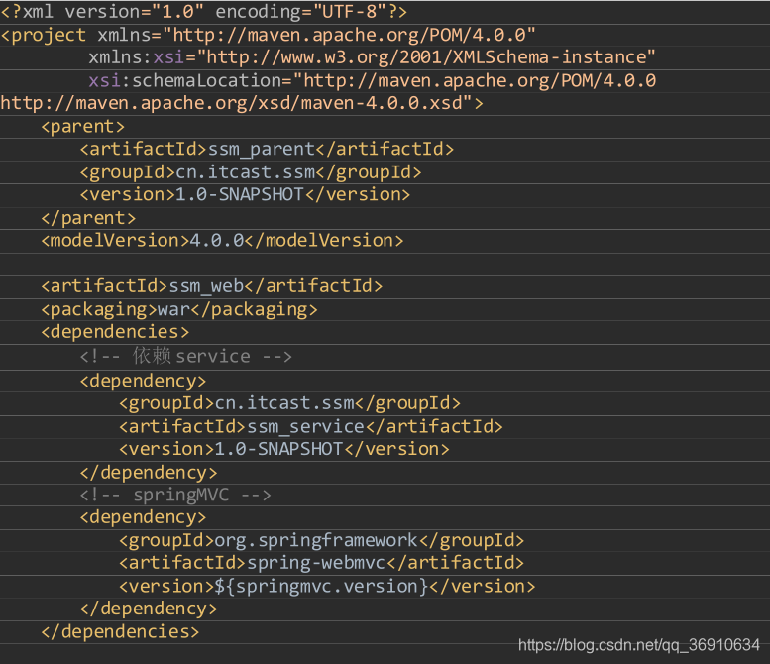Click the ssm_parent artifactId line
Screen dimensions: 770x664
tap(267, 149)
